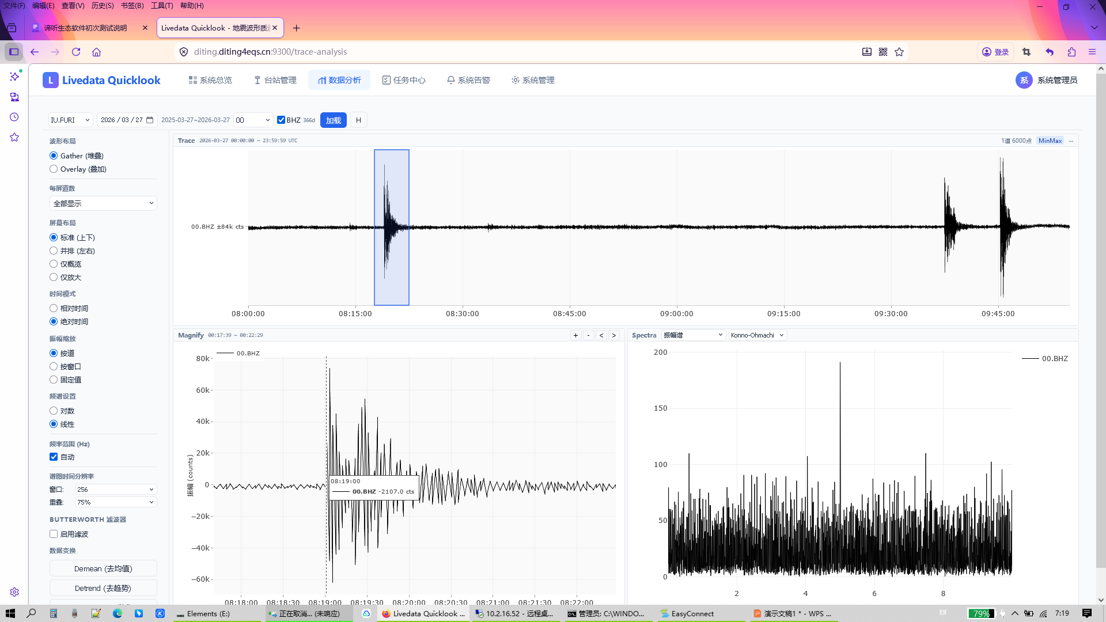Screen dimensions: 1106x622
Task: Open the browser home page icon
Action: tap(96, 52)
